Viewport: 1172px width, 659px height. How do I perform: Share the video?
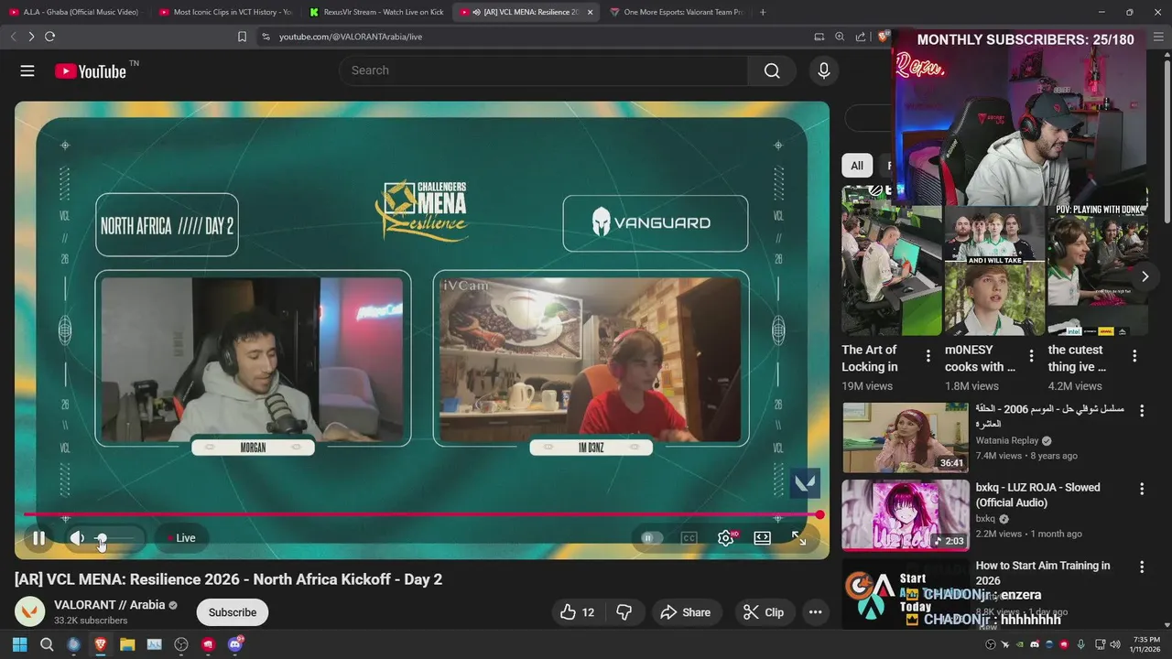point(686,612)
